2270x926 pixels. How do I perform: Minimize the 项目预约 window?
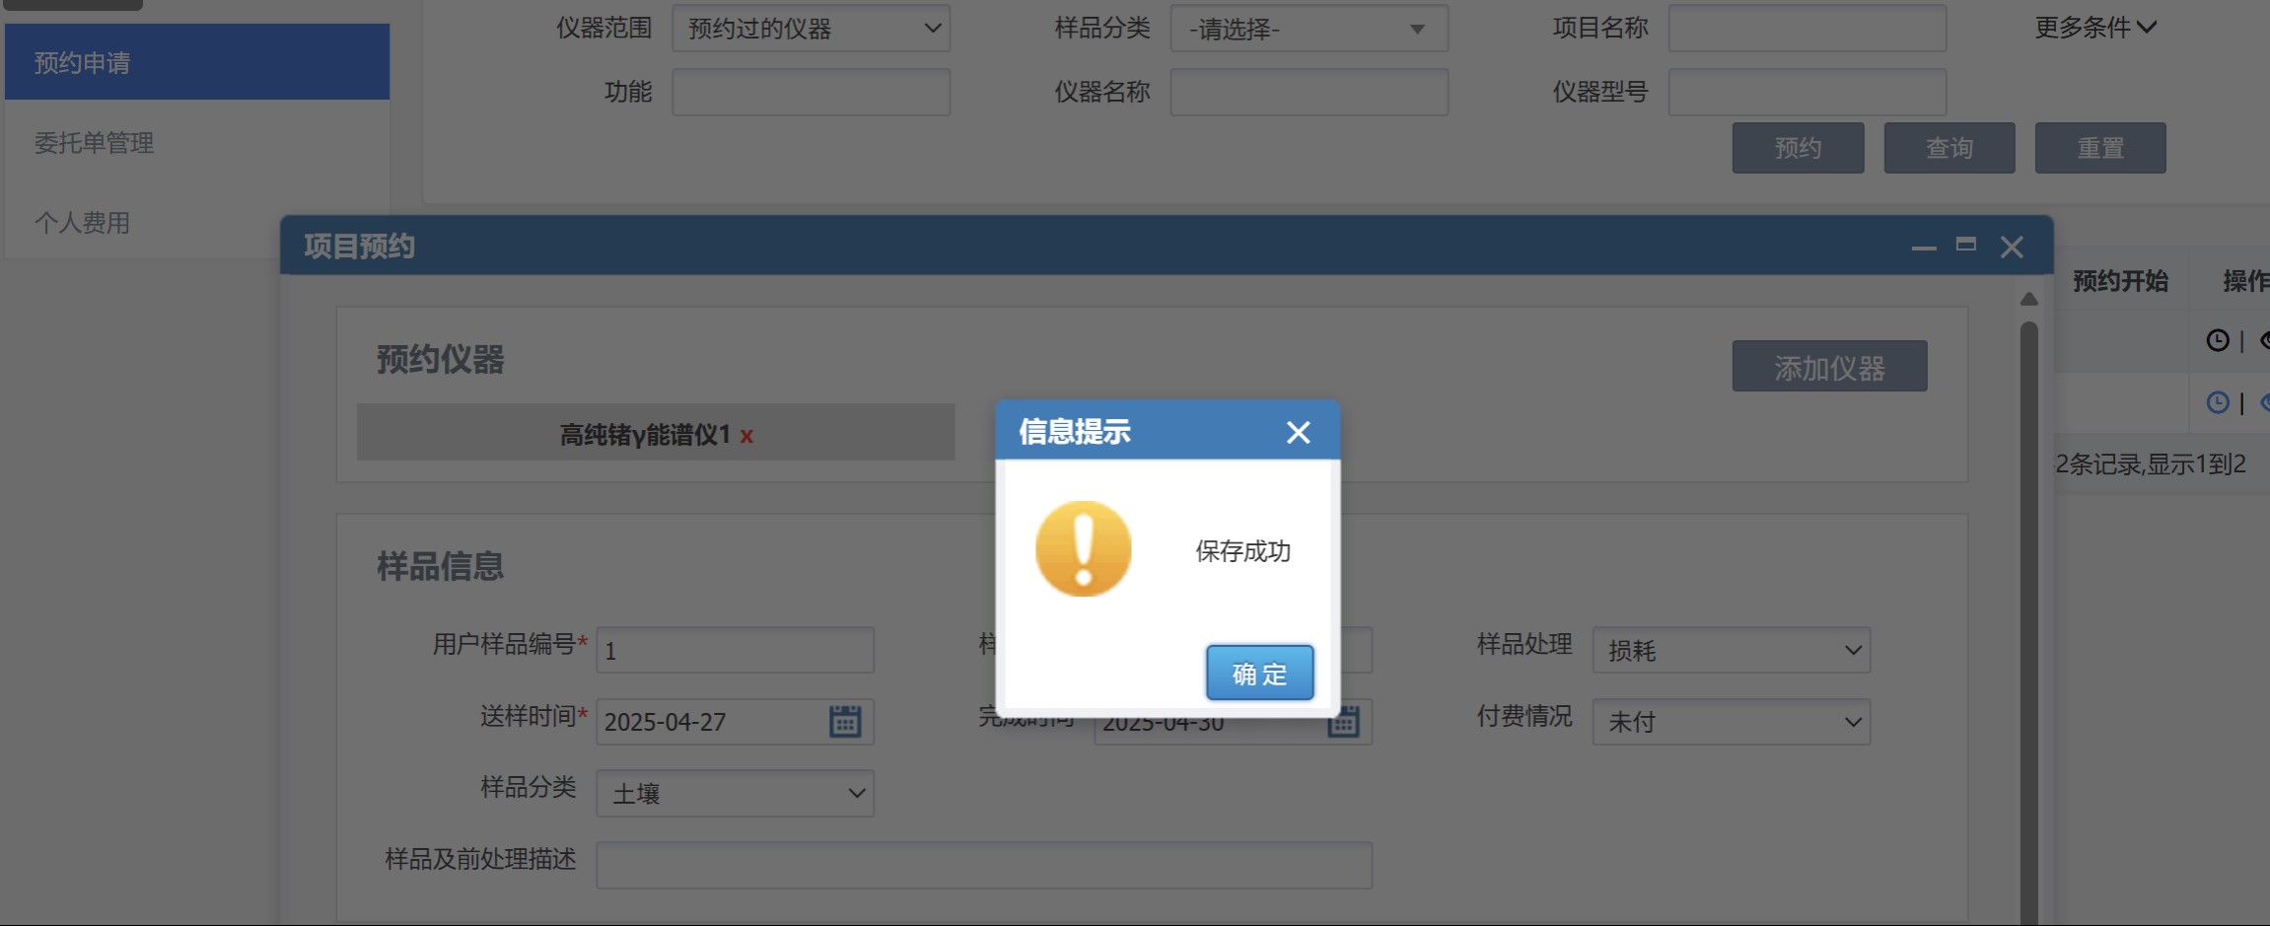(x=1923, y=247)
